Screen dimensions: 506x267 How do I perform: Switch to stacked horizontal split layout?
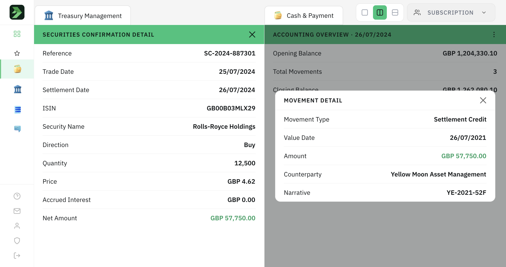395,12
